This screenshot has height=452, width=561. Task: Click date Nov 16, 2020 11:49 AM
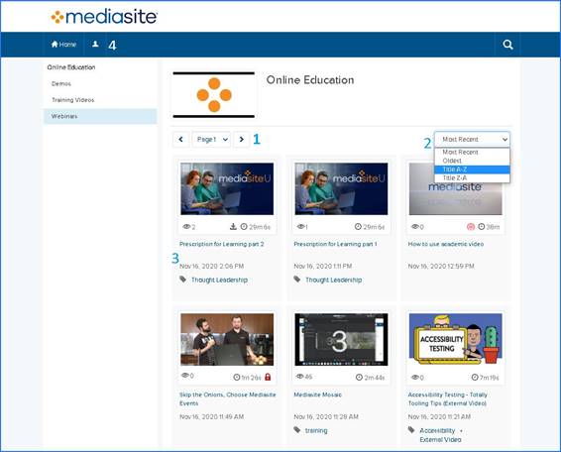coord(212,417)
